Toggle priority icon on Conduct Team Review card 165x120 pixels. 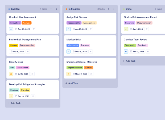point(126,52)
